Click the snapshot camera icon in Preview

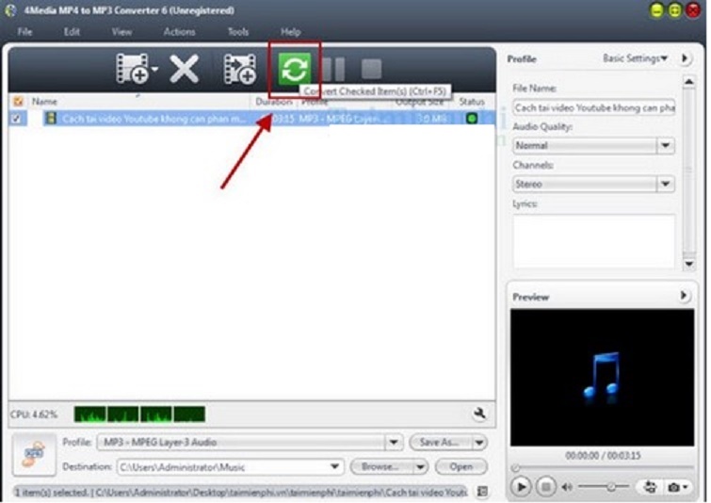click(674, 487)
